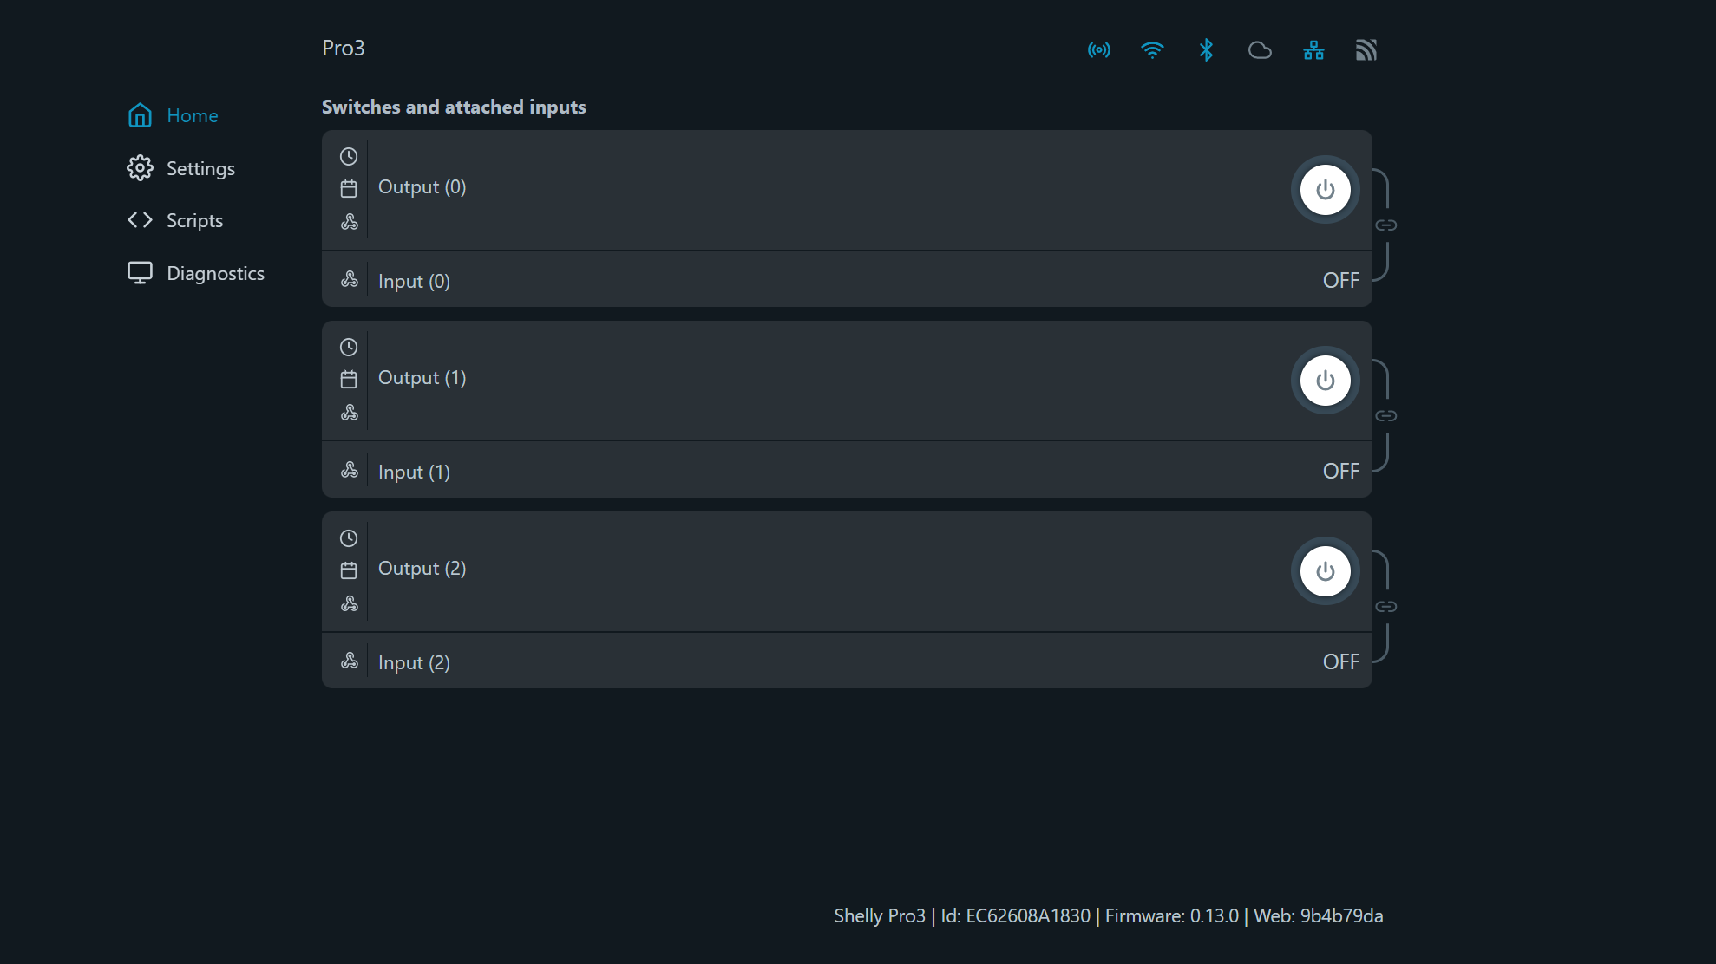
Task: Expand the Input (1) row details
Action: [x=781, y=471]
